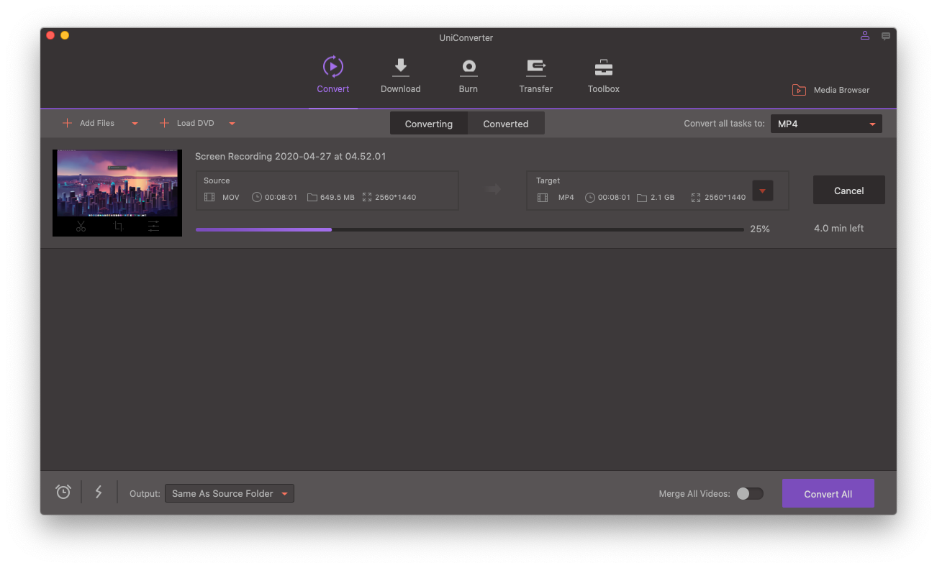
Task: Select the Trim (scissors) tool on the thumbnail
Action: (x=81, y=226)
